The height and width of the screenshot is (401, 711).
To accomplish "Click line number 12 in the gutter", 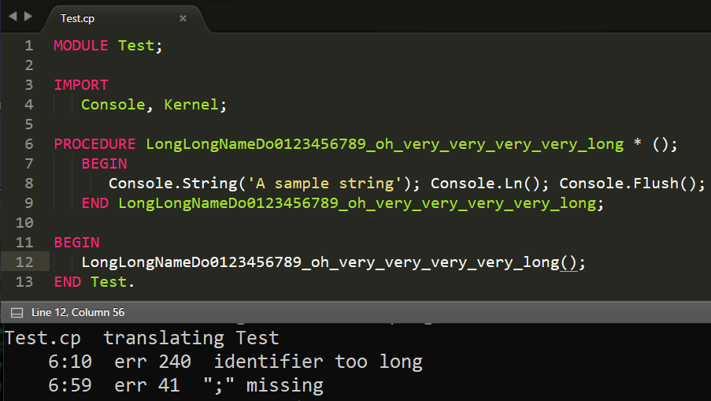I will click(x=25, y=262).
